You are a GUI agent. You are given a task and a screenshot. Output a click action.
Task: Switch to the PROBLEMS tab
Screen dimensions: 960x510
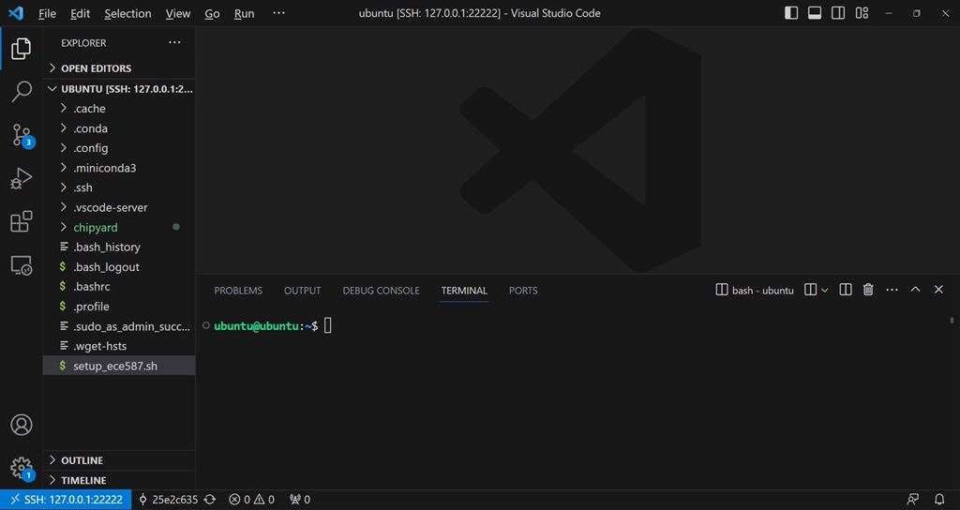238,291
